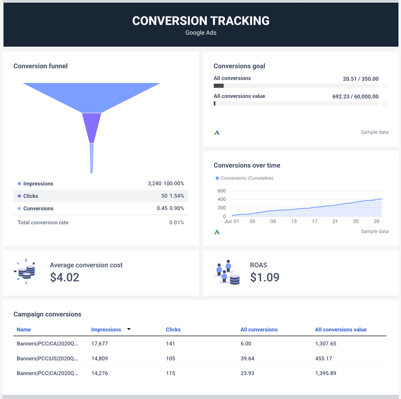Sort by All conversions value header
Image resolution: width=401 pixels, height=399 pixels.
coord(341,330)
